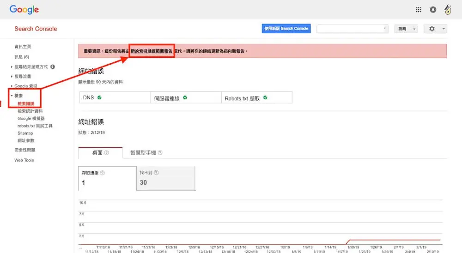This screenshot has width=462, height=253.
Task: Click the settings gear icon
Action: pyautogui.click(x=432, y=29)
